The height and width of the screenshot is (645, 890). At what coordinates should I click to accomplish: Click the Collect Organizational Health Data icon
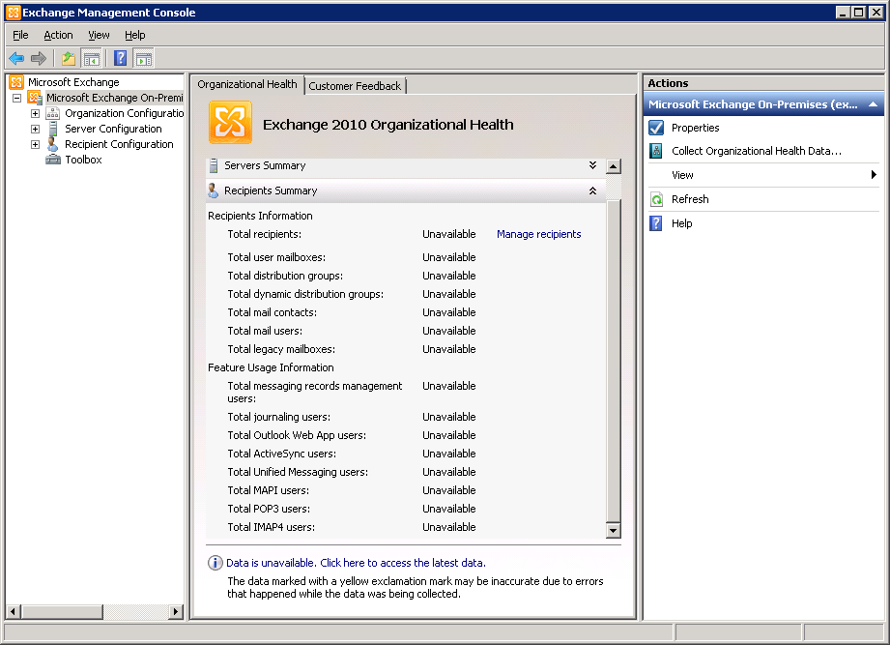tap(656, 151)
